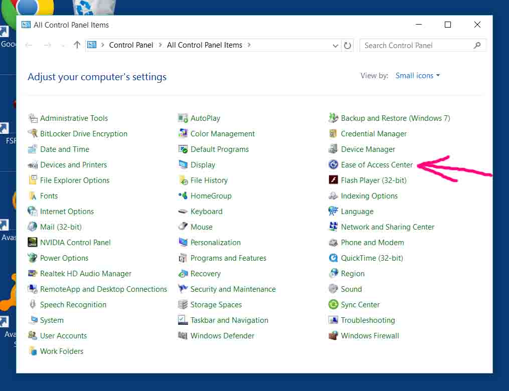Open Backup and Restore (Windows 7)

pyautogui.click(x=394, y=118)
